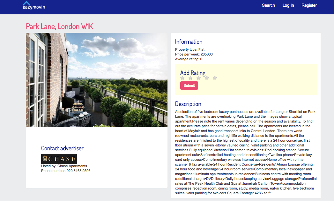The width and height of the screenshot is (334, 201).
Task: Click 'Listed by: Chase Apartments'
Action: click(x=64, y=166)
